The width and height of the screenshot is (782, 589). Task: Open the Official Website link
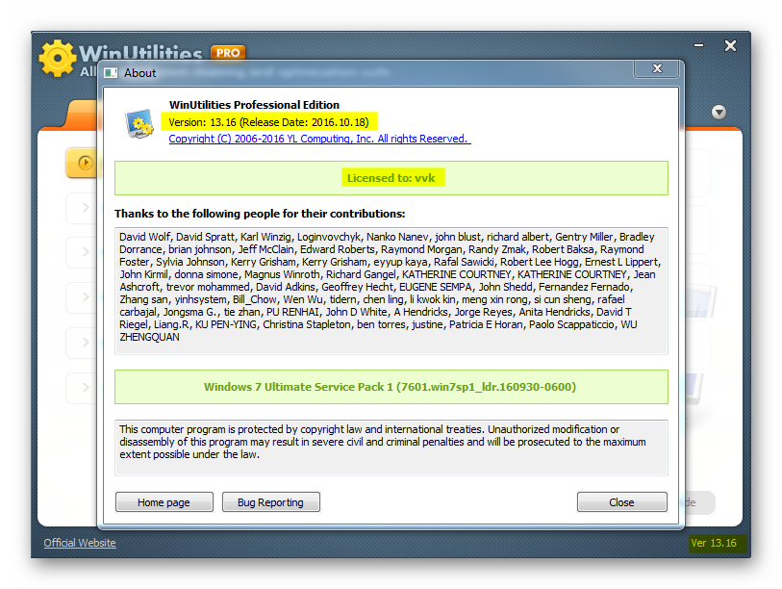pyautogui.click(x=80, y=543)
